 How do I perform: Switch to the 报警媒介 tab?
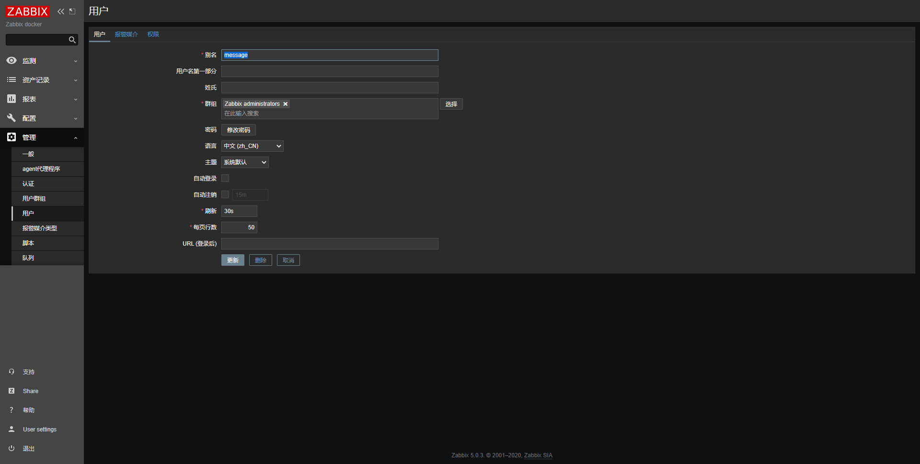tap(126, 34)
